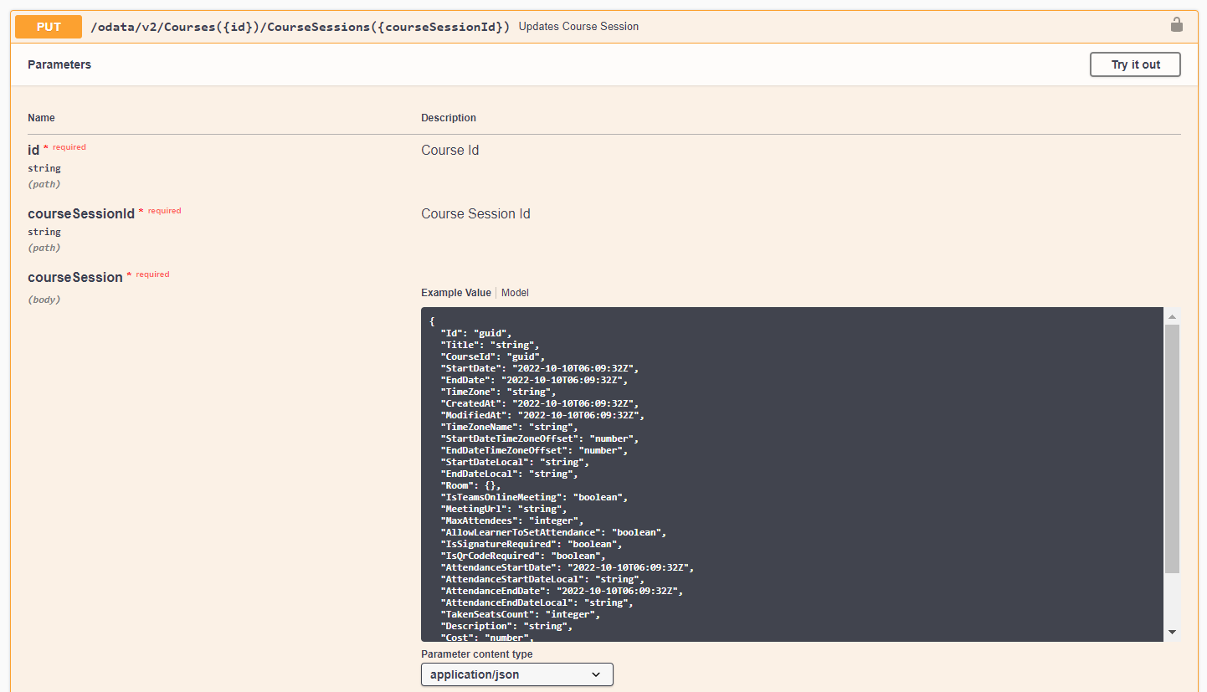Click the id parameter name
Screen dimensions: 1207x692
(33, 151)
